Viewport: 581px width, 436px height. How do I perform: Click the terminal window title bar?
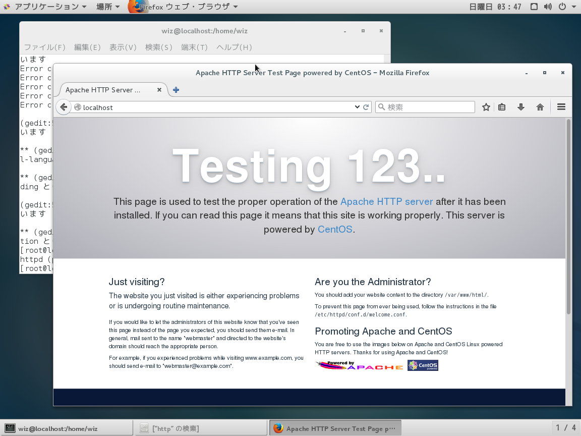click(205, 31)
